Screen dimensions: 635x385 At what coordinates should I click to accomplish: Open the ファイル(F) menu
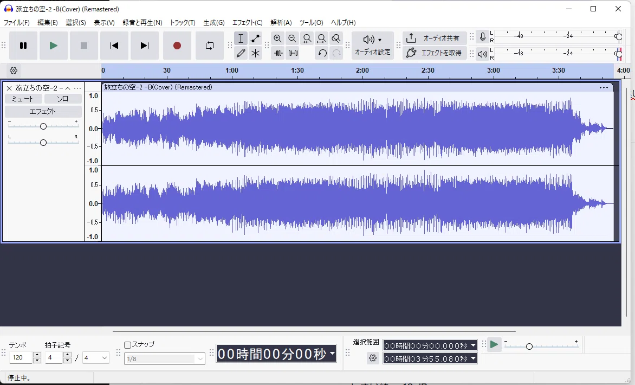[17, 23]
